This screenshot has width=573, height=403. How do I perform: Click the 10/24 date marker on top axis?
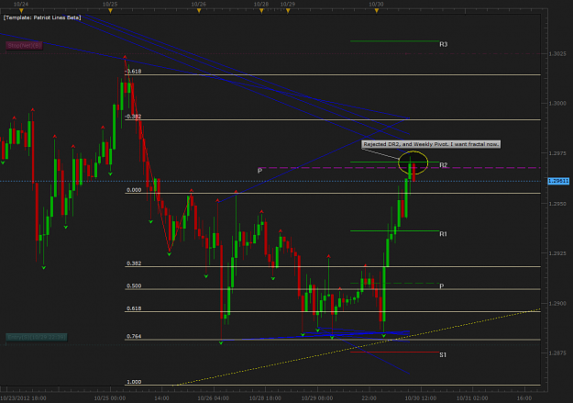pyautogui.click(x=21, y=5)
